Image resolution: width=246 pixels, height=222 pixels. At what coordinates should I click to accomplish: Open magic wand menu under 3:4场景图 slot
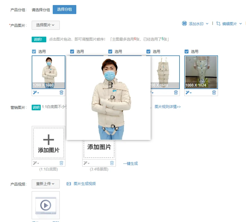click(x=86, y=163)
